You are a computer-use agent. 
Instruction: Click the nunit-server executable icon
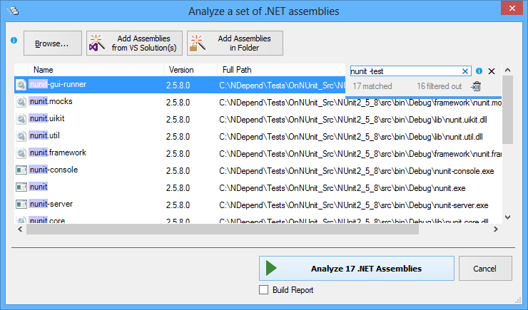(x=21, y=204)
